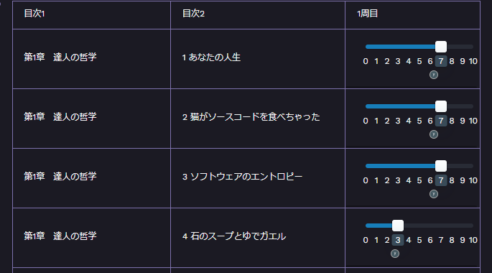Click 第1章 達人の哲学 in the first row

60,57
